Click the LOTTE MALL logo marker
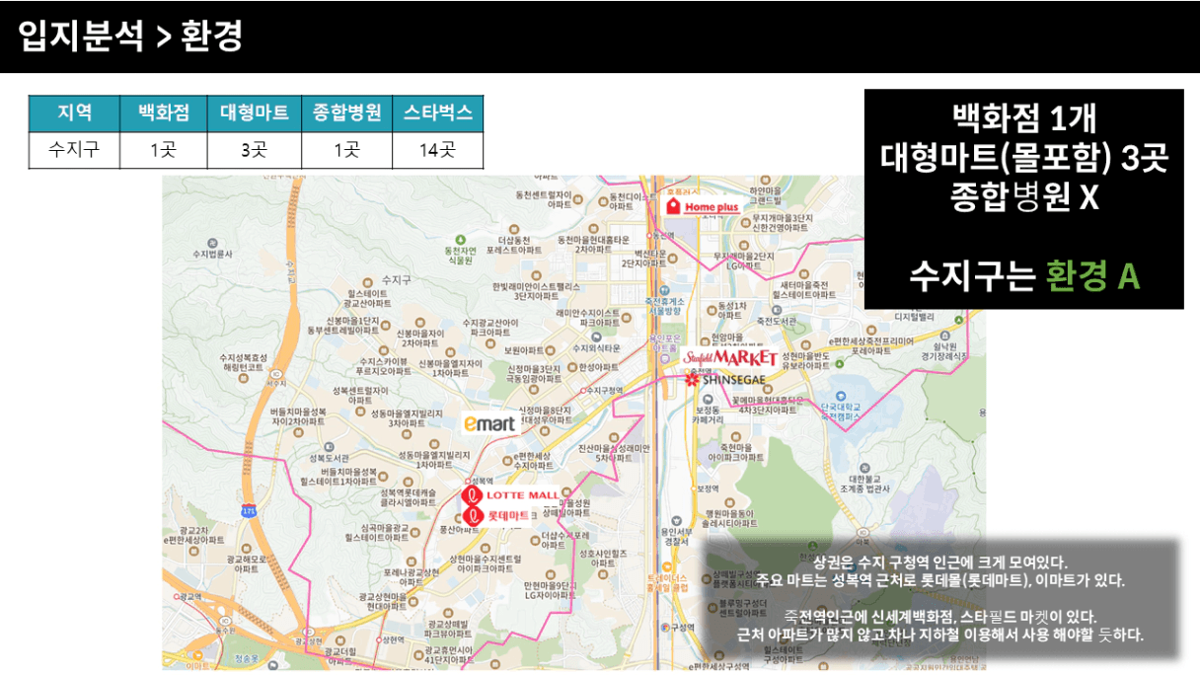This screenshot has height=675, width=1200. coord(511,494)
